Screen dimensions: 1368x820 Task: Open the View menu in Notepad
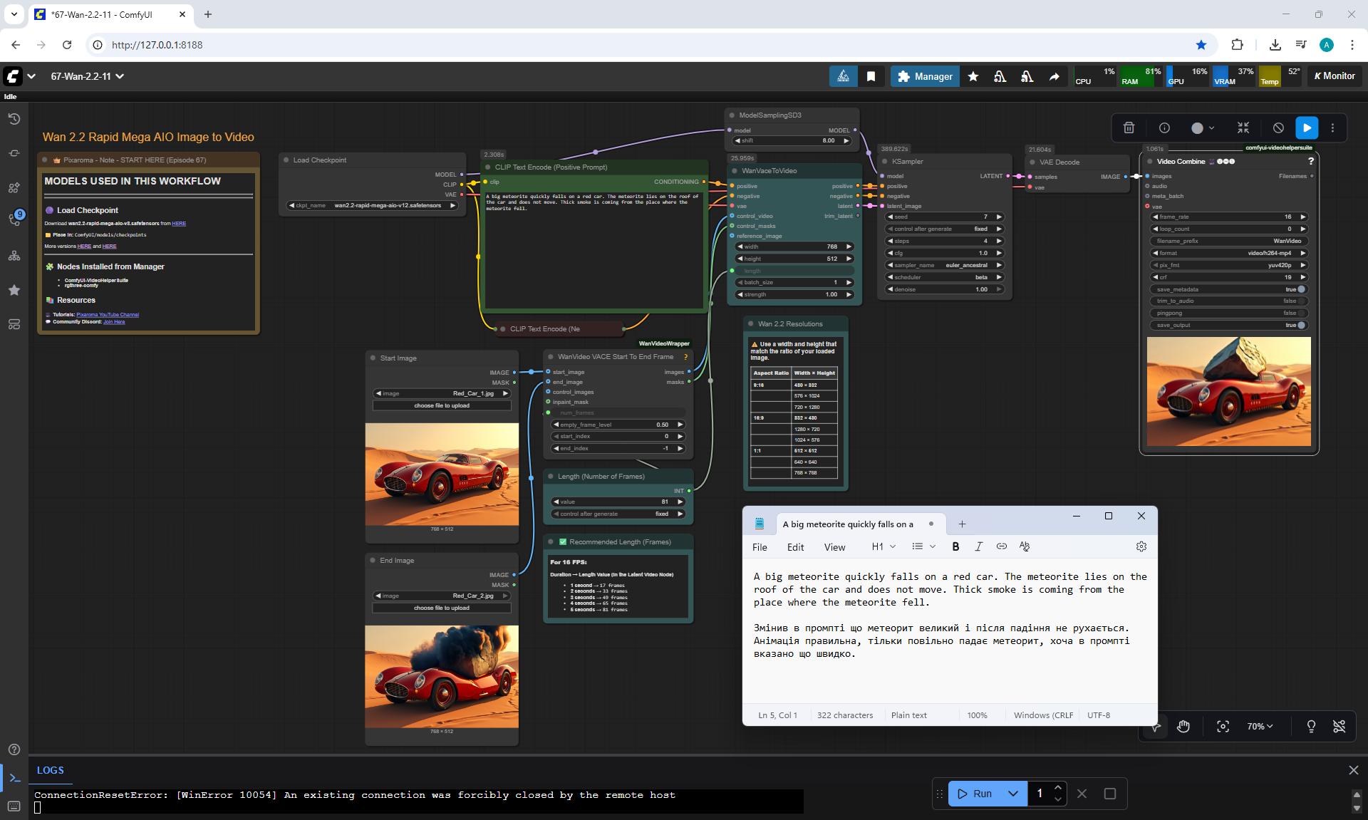coord(834,547)
